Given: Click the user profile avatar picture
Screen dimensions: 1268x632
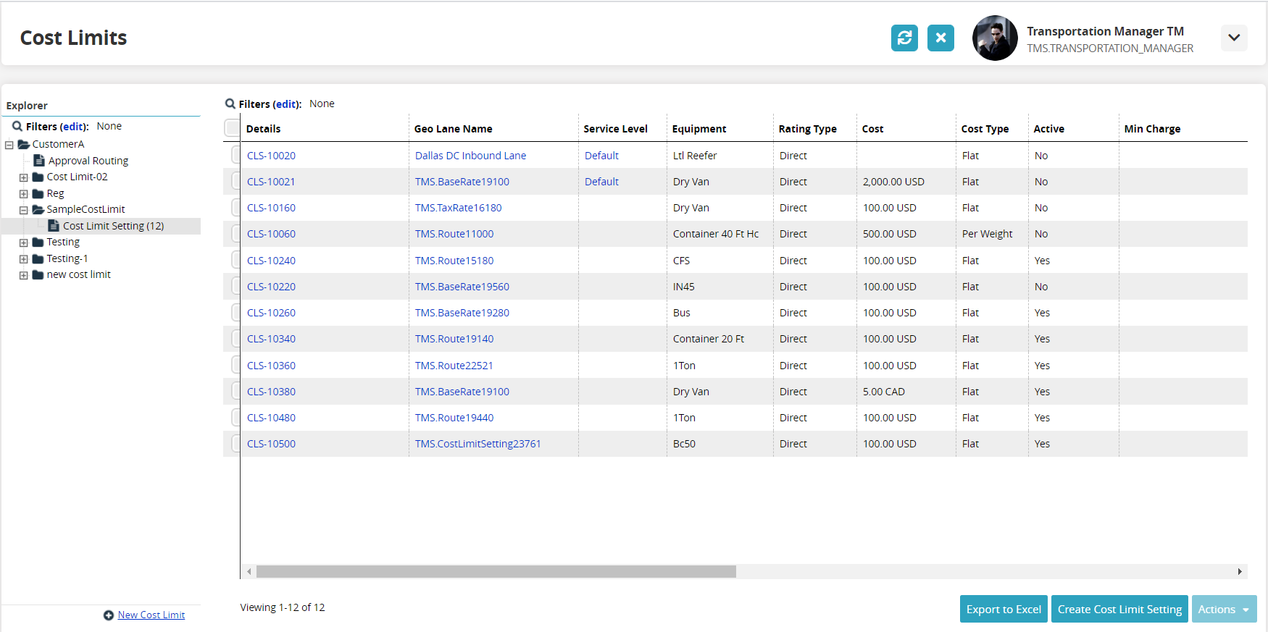Looking at the screenshot, I should tap(995, 38).
